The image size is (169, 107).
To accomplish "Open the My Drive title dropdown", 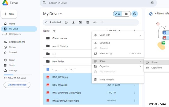I will tap(61, 14).
